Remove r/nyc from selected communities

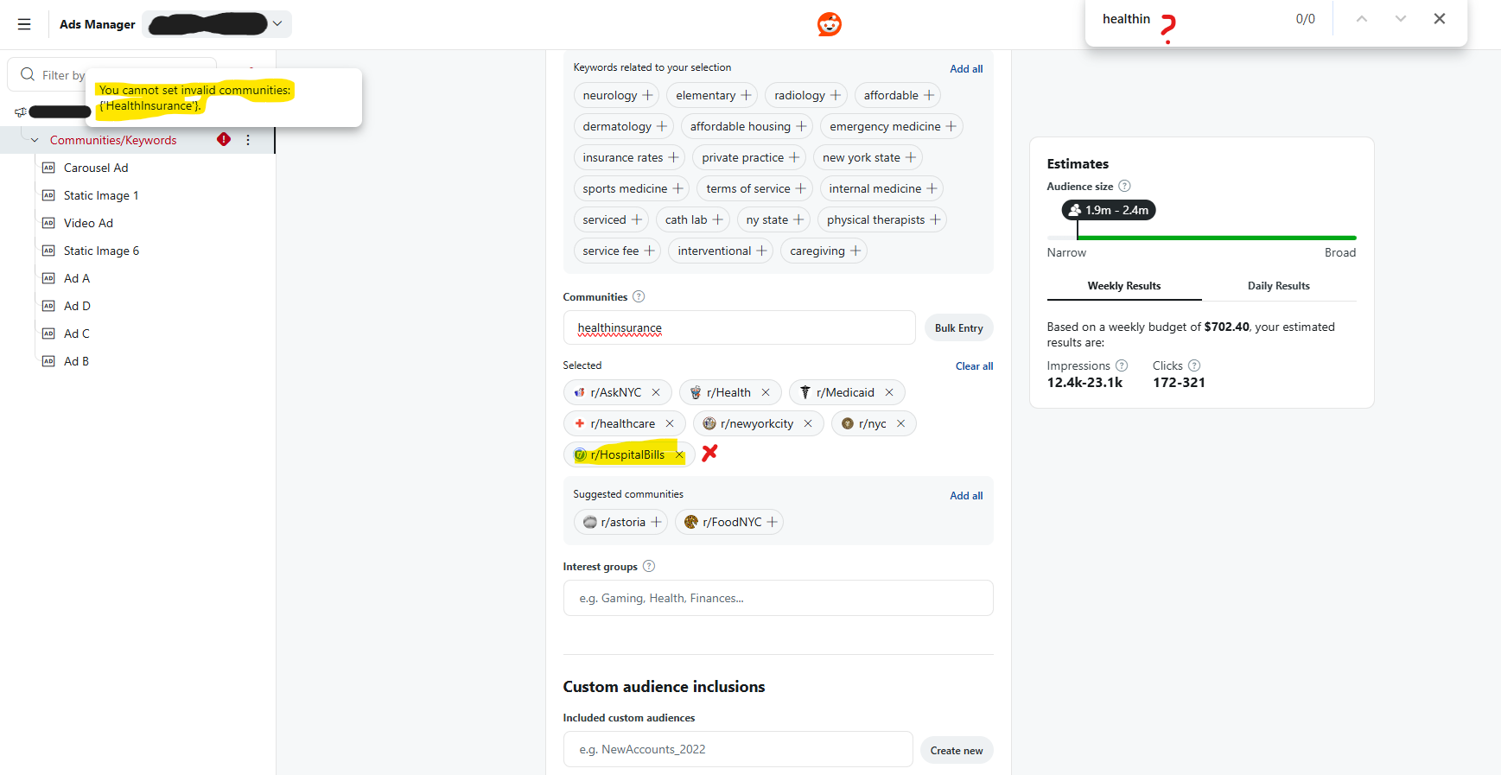900,423
